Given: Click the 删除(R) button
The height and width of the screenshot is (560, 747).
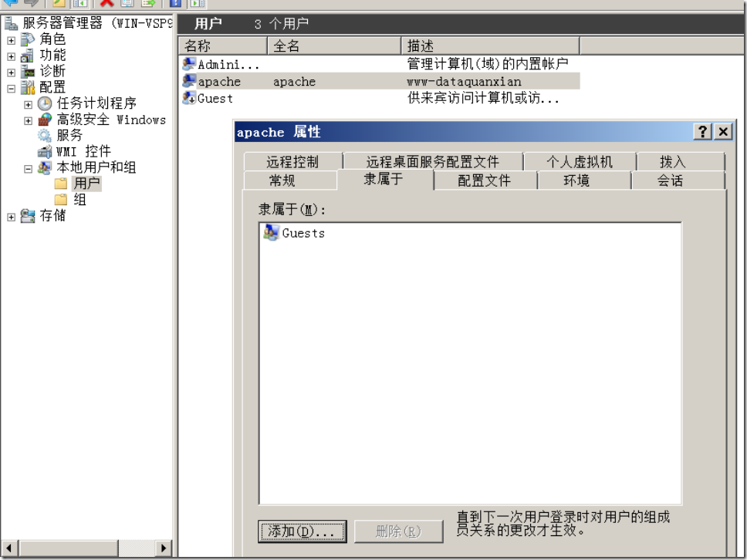Looking at the screenshot, I should (399, 531).
